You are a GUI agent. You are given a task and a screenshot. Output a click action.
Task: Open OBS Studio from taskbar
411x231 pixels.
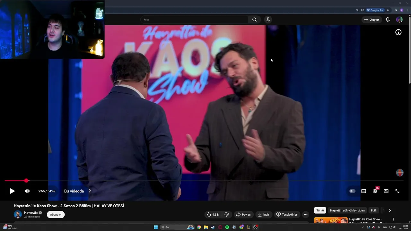255,227
